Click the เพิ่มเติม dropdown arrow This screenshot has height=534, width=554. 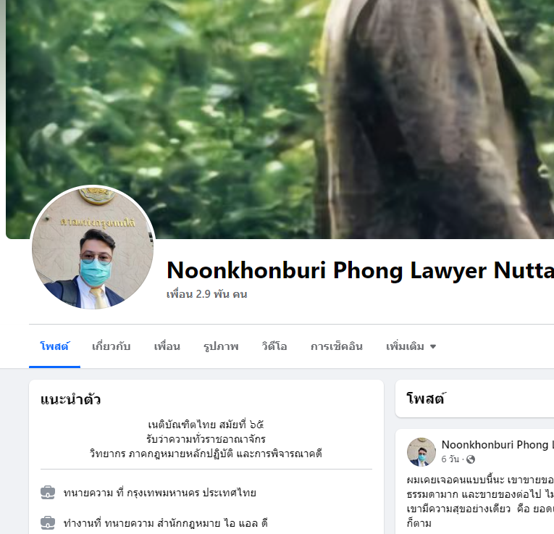point(433,346)
